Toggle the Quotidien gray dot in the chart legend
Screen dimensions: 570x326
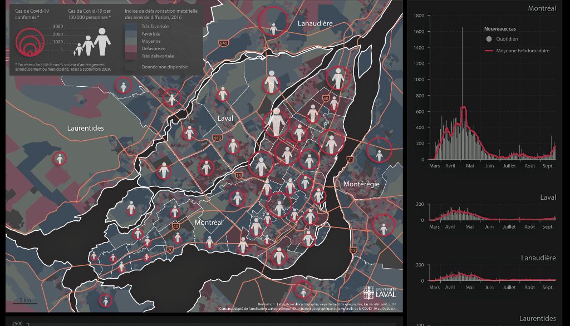click(x=489, y=39)
